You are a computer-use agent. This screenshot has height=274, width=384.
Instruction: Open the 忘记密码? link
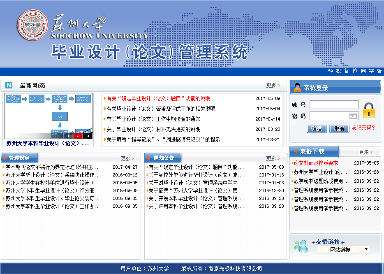click(x=363, y=128)
